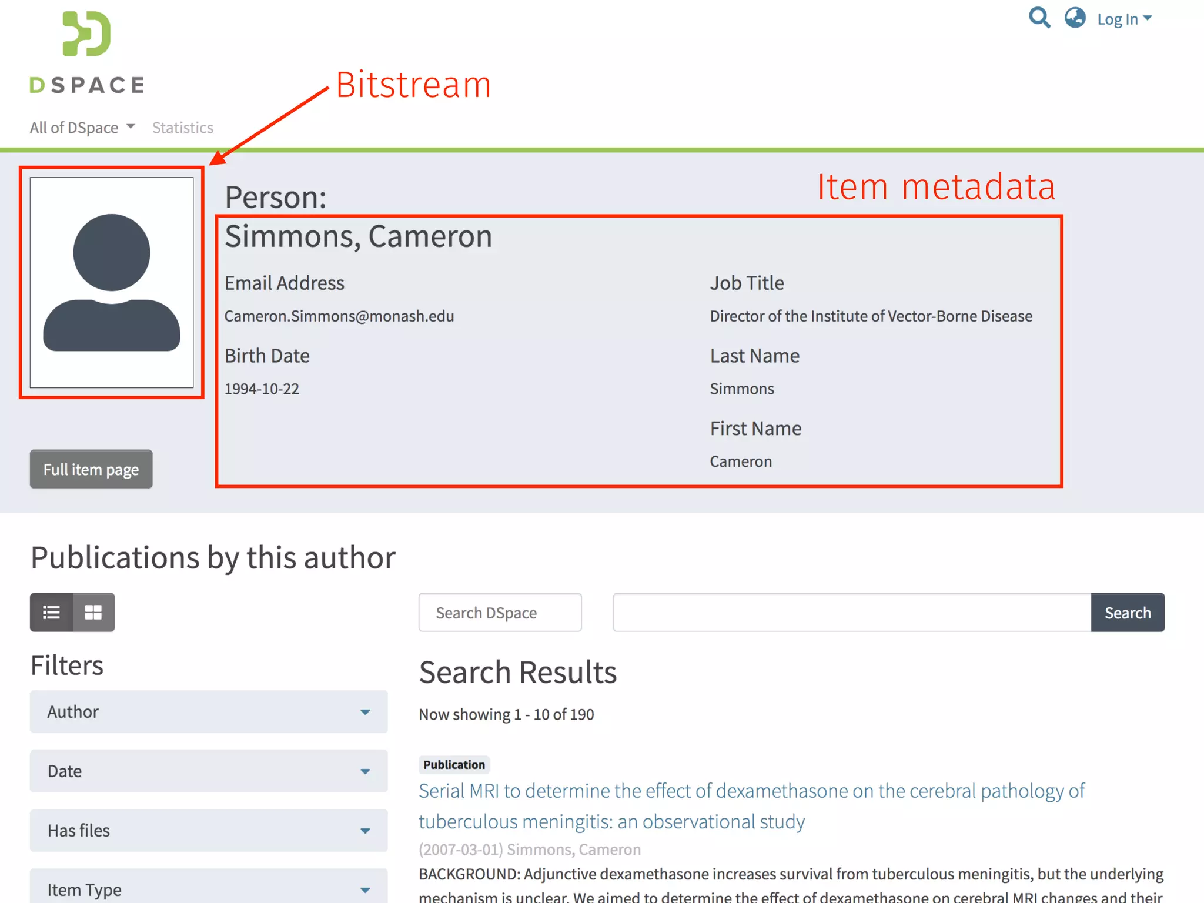The image size is (1204, 903).
Task: Click the Full item page button
Action: pyautogui.click(x=91, y=469)
